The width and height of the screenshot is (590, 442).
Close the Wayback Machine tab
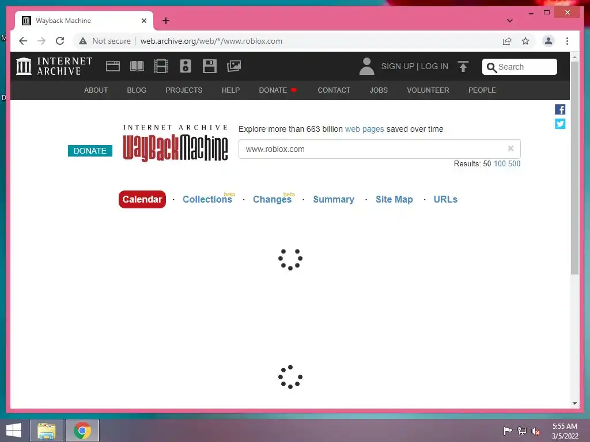(143, 21)
